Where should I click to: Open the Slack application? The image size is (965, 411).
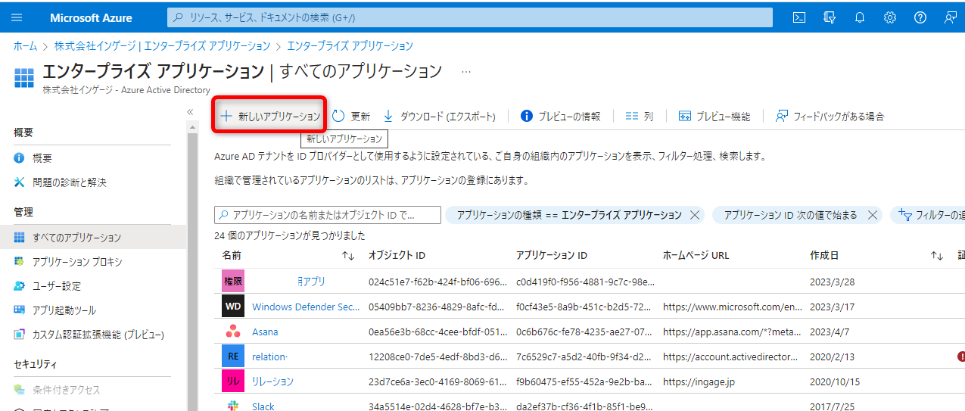263,406
